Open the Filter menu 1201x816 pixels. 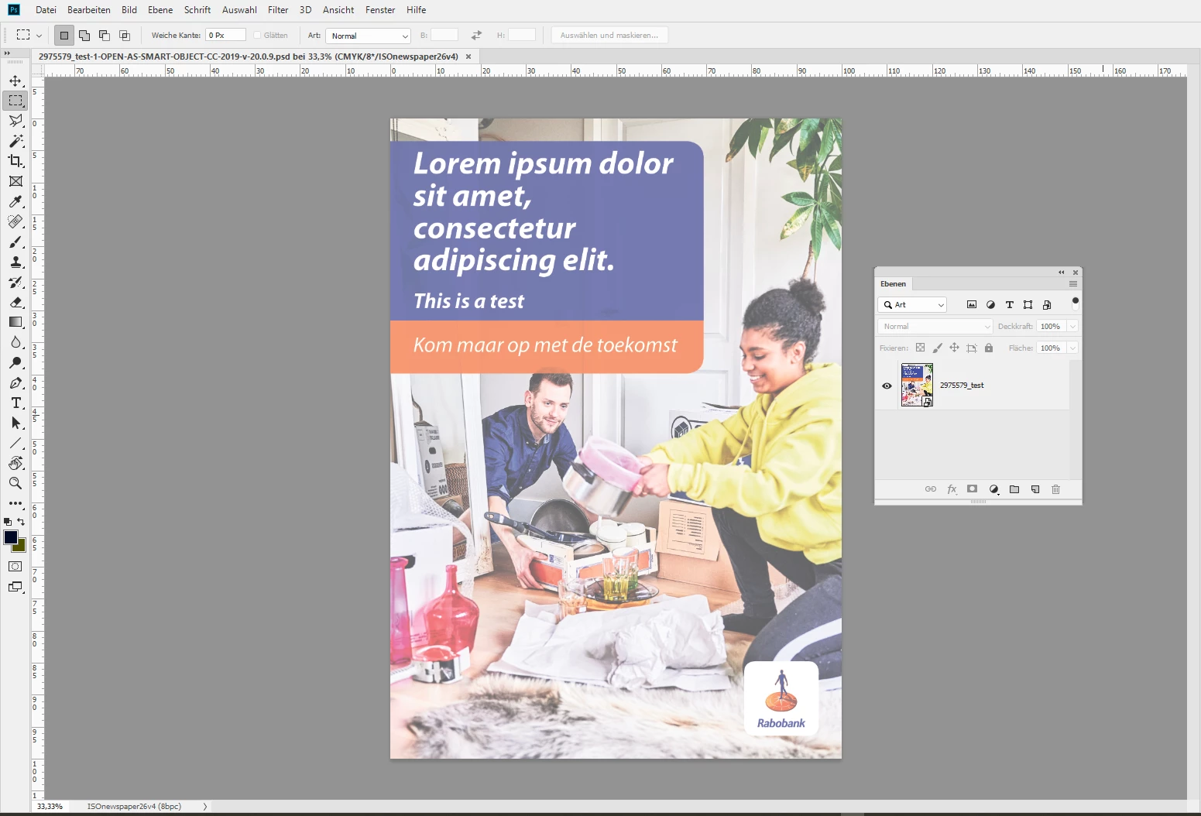pos(278,10)
